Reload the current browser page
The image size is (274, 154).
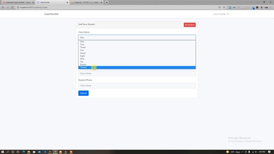click(12, 8)
